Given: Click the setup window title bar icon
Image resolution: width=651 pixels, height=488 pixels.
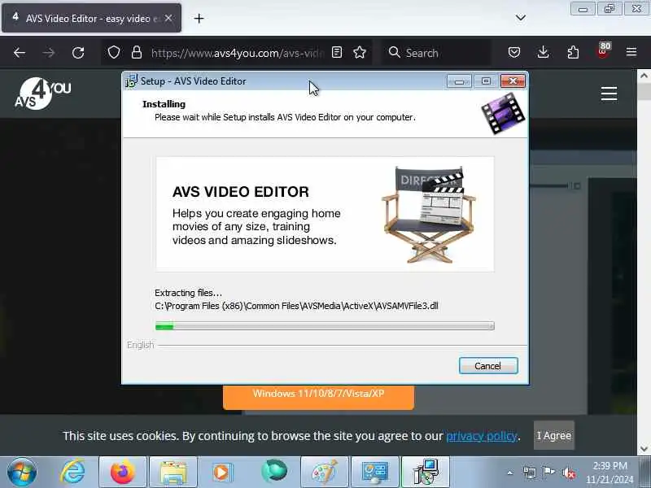Looking at the screenshot, I should click(x=131, y=81).
